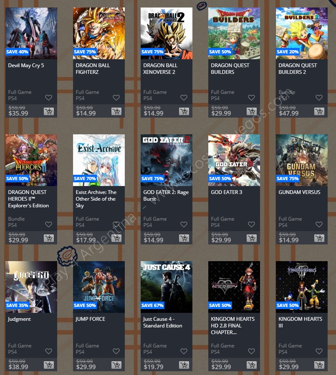
Task: Add KINGDOM HEARTS III to cart
Action: pyautogui.click(x=319, y=365)
